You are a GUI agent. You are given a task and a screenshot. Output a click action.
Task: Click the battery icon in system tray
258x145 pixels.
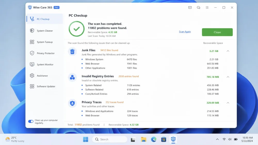point(236,139)
